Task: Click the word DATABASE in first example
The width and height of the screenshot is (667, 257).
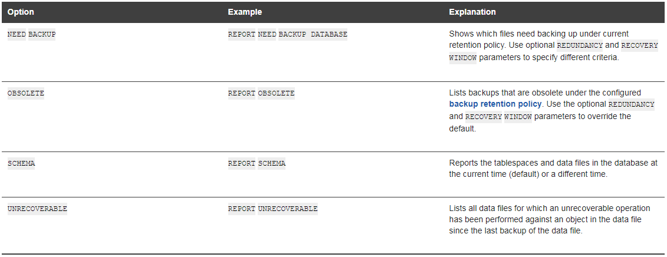Action: click(x=329, y=34)
